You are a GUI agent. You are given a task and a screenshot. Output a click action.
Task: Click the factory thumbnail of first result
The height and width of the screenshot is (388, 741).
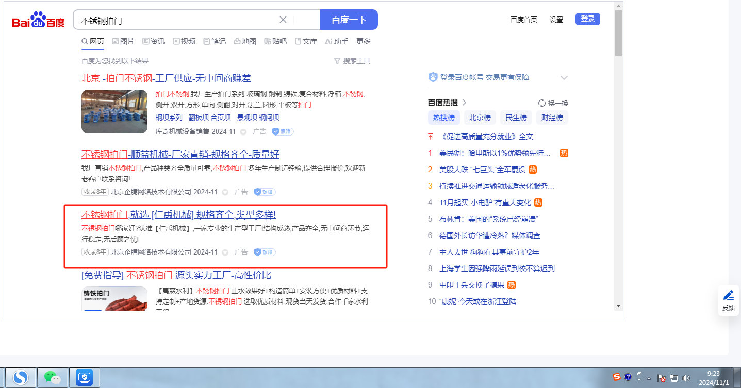114,111
